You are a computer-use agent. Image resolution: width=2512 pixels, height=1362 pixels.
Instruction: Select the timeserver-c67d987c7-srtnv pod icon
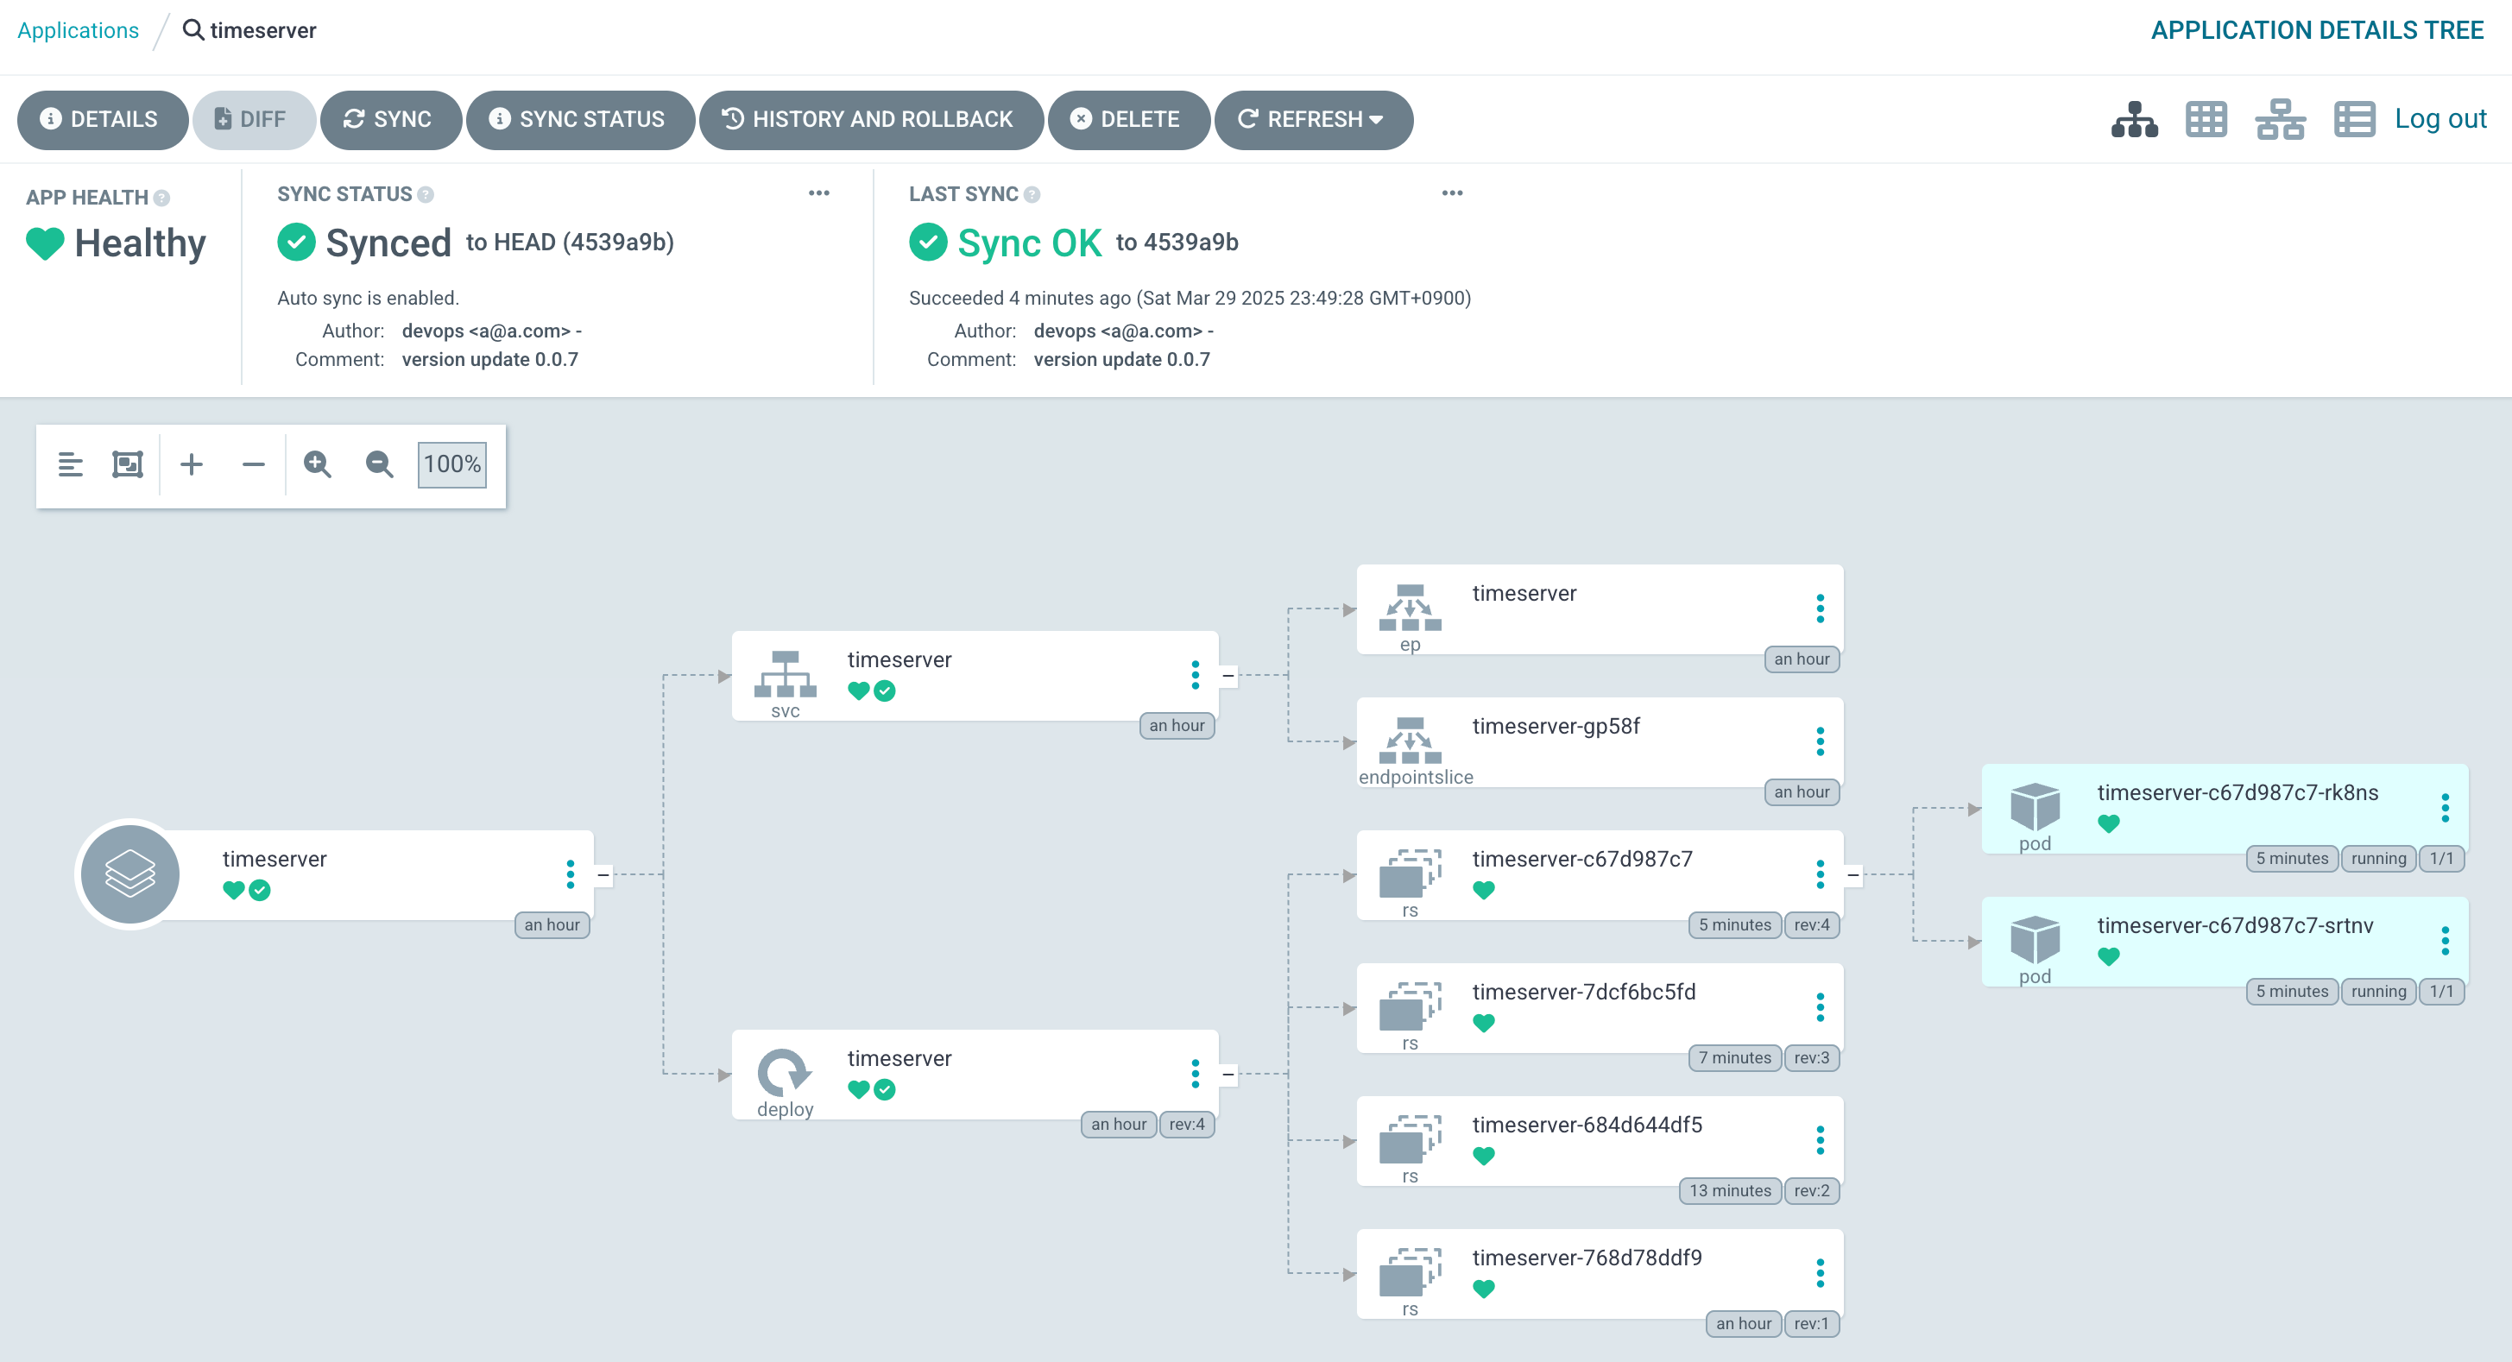coord(2035,940)
